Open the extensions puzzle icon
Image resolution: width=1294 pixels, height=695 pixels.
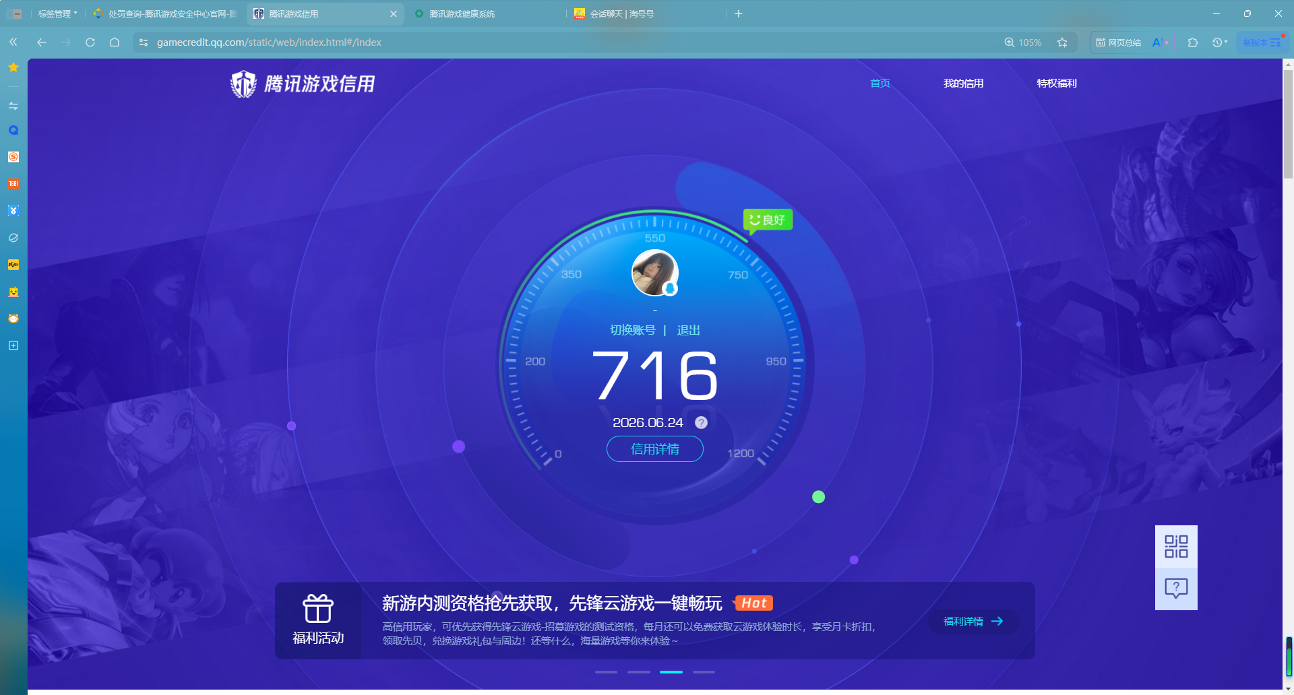click(1193, 42)
